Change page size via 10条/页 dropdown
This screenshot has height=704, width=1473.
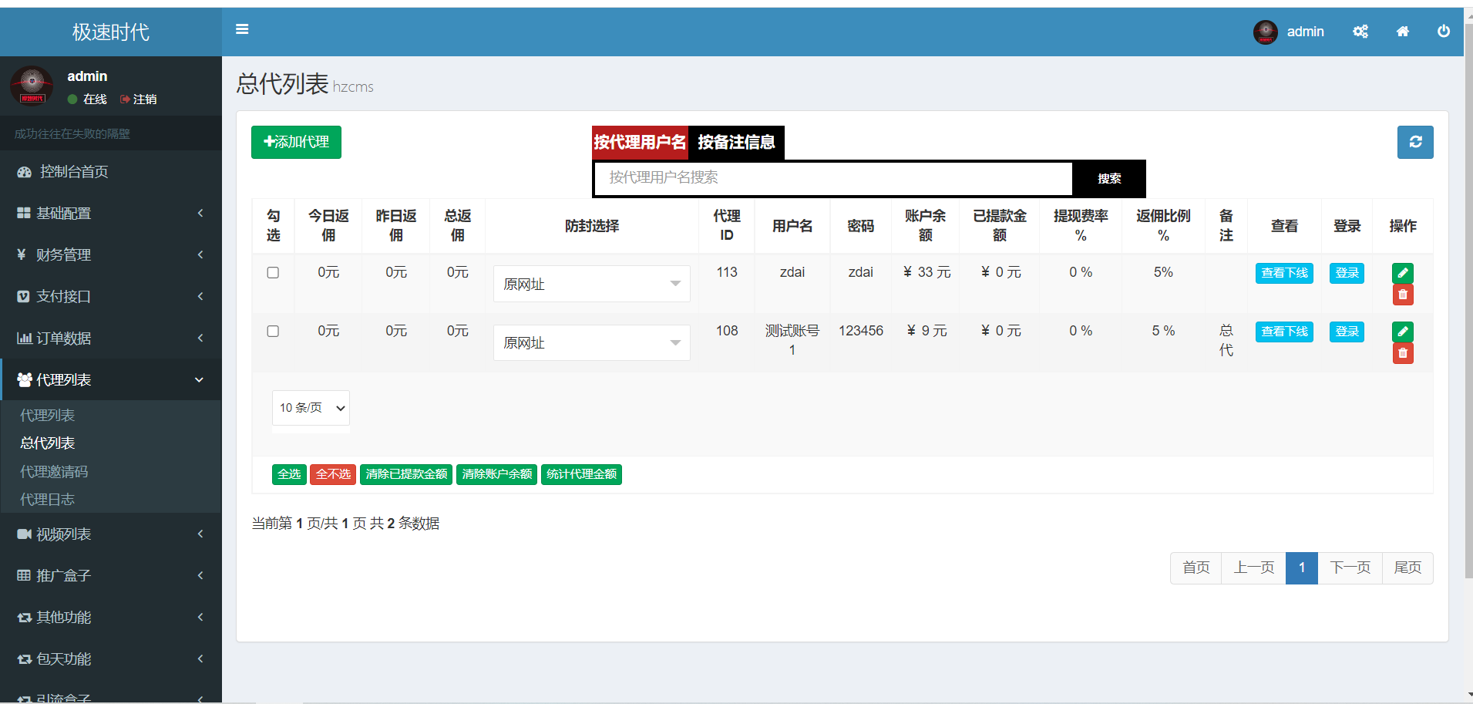click(x=310, y=408)
